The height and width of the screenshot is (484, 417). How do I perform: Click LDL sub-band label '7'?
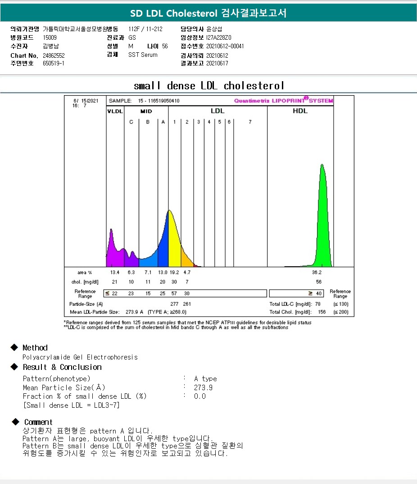tap(250, 122)
